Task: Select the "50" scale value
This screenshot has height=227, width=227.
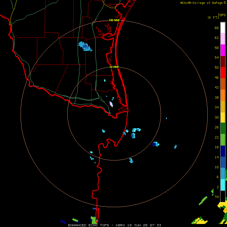Action: (217, 67)
